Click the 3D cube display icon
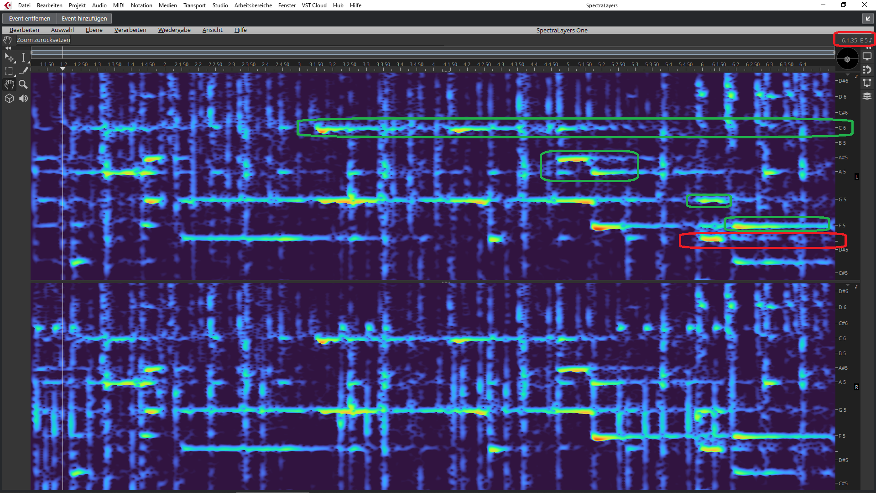Screen dimensions: 876x493 pyautogui.click(x=9, y=98)
